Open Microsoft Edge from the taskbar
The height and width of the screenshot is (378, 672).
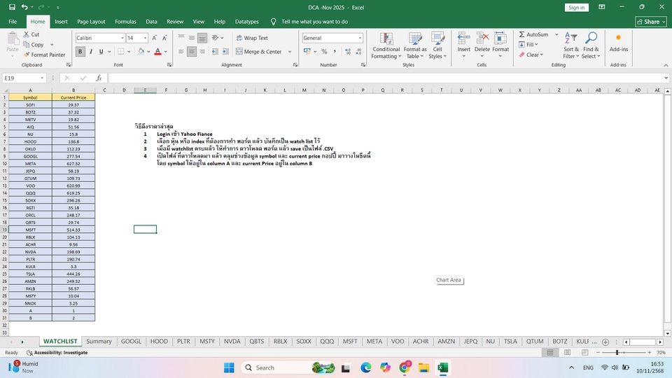click(366, 367)
